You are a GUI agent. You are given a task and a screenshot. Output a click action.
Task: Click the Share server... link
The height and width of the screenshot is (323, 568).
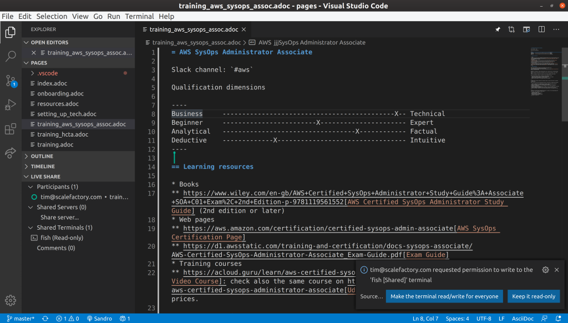60,218
